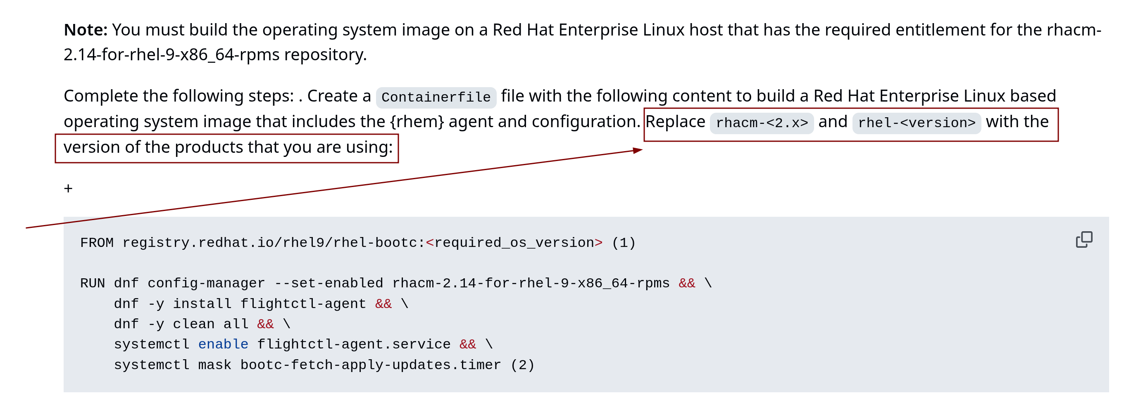Click the dnf -y clean all line
This screenshot has height=403, width=1143.
193,324
